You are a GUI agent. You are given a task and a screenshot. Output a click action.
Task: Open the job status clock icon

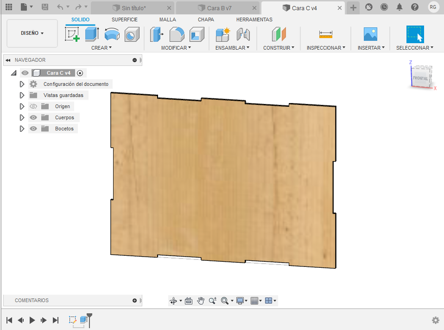click(x=384, y=7)
